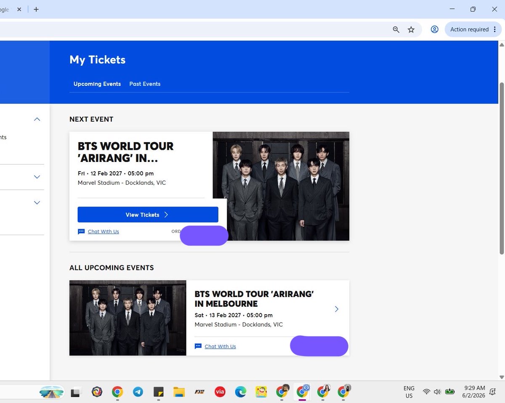Open File Explorer from the taskbar

pos(179,392)
